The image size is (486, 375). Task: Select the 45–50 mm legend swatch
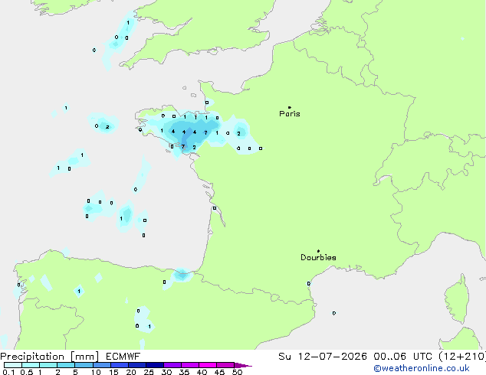point(225,365)
